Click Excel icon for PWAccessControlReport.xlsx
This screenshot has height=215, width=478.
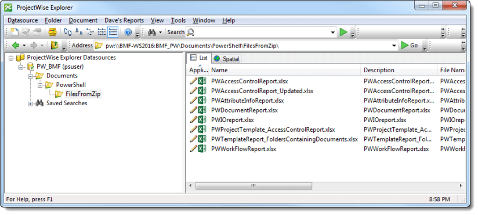tap(202, 81)
